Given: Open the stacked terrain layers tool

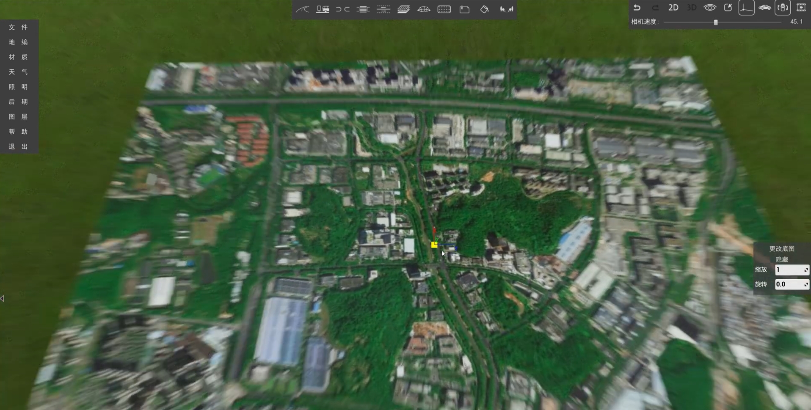Looking at the screenshot, I should click(403, 9).
